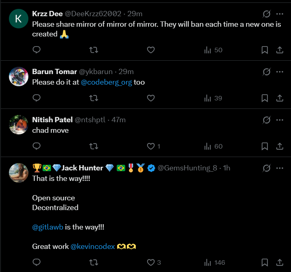Open more options menu on Nitish Patel's post
This screenshot has height=272, width=291.
(280, 120)
